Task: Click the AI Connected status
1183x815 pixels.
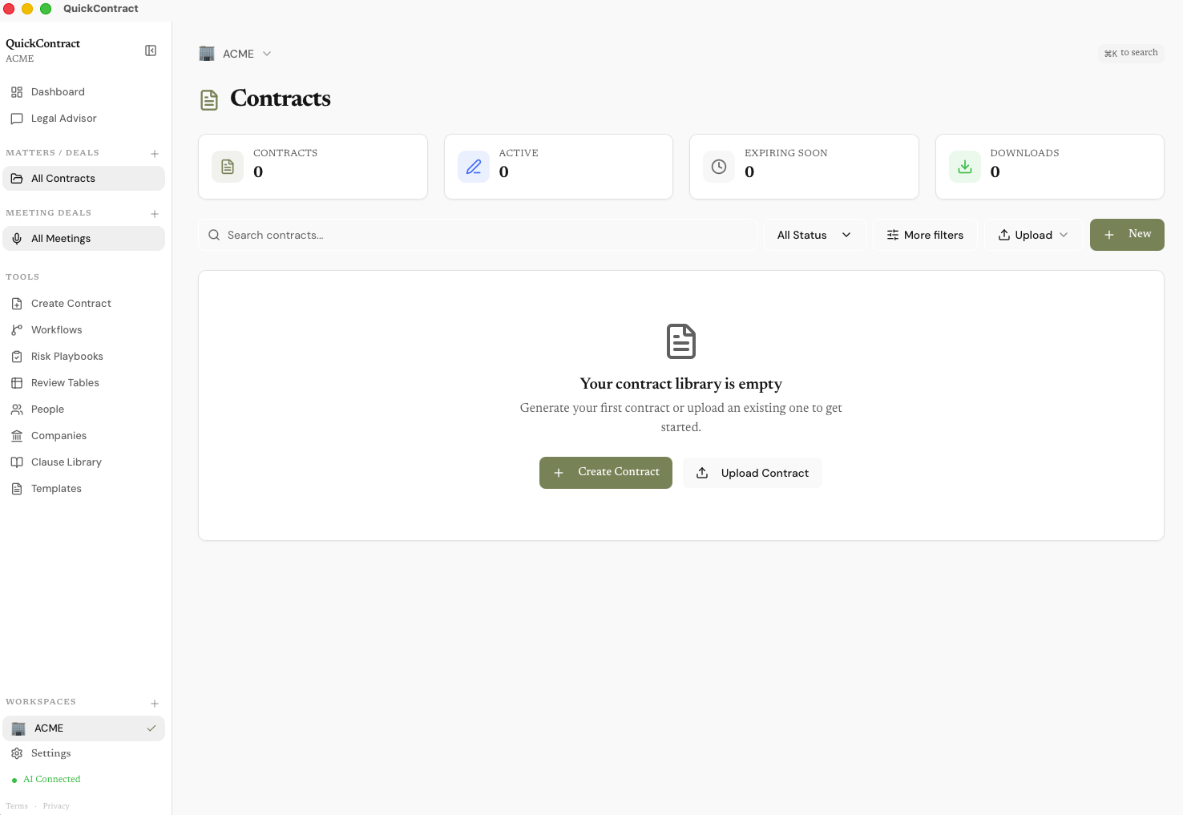Action: 46,779
